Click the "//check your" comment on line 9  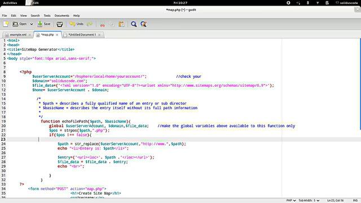pos(188,77)
